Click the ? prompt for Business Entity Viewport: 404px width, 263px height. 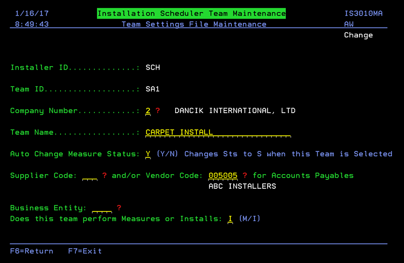point(119,208)
